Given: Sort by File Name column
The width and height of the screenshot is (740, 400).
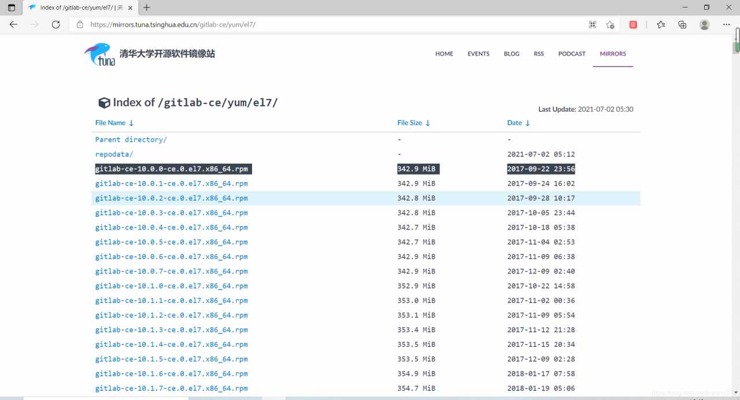Looking at the screenshot, I should [x=114, y=123].
